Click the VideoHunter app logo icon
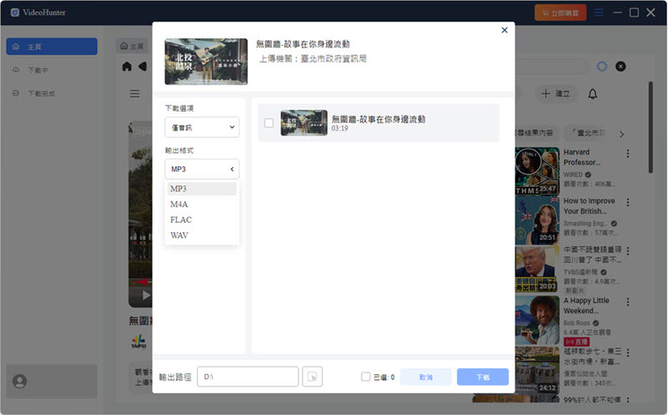The height and width of the screenshot is (415, 668). pyautogui.click(x=15, y=13)
